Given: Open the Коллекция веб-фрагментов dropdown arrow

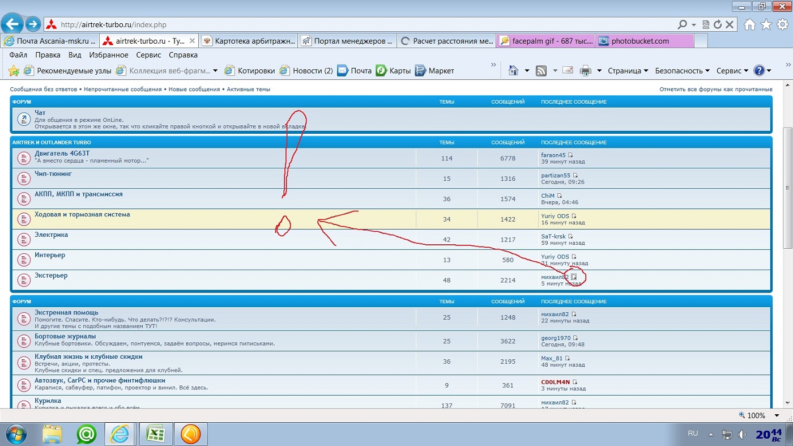Looking at the screenshot, I should tap(215, 71).
